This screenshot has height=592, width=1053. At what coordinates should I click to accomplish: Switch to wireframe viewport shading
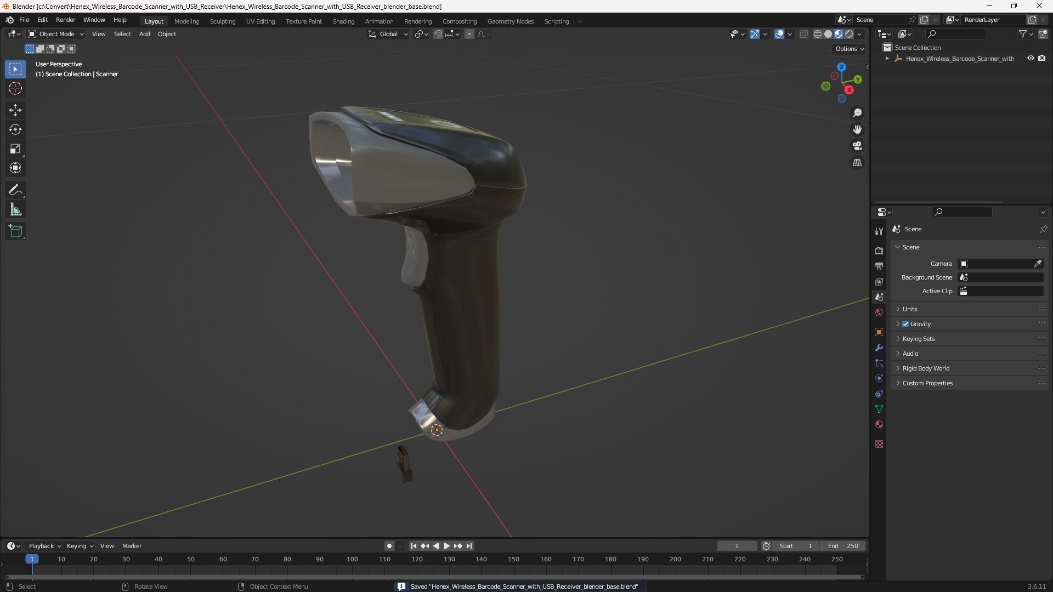[x=818, y=34]
